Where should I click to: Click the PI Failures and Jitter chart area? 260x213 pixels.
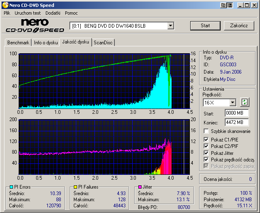pyautogui.click(x=104, y=147)
